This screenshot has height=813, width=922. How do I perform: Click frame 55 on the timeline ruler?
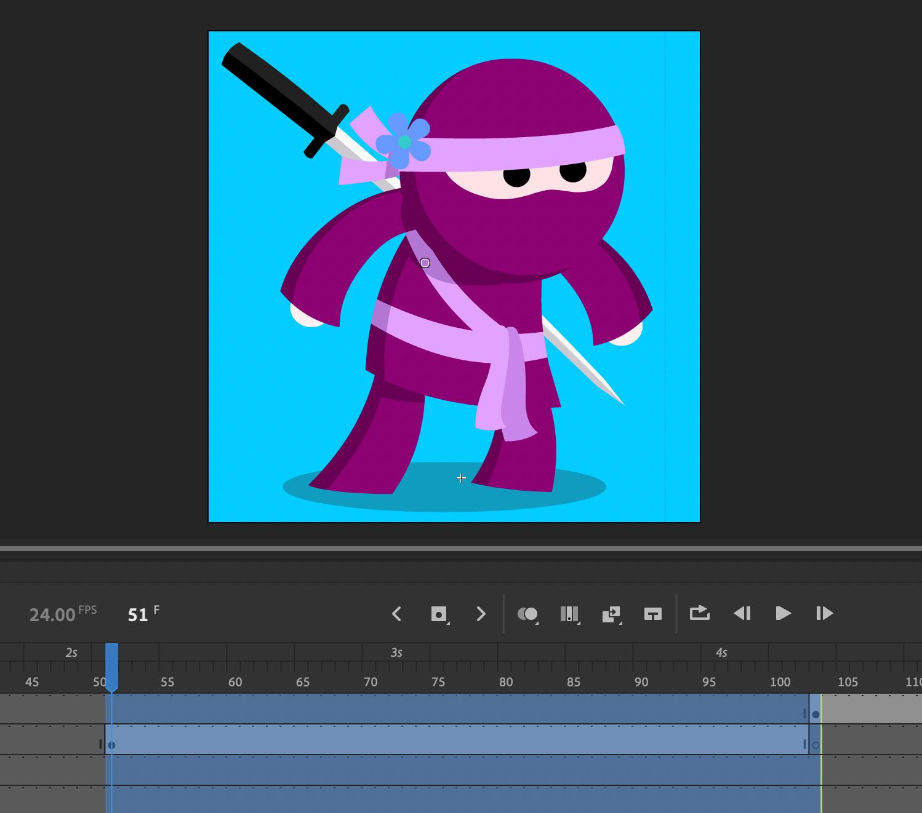(167, 682)
